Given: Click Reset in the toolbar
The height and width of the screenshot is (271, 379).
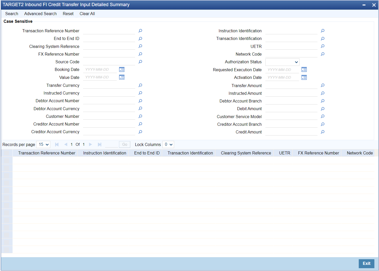Looking at the screenshot, I should click(68, 14).
